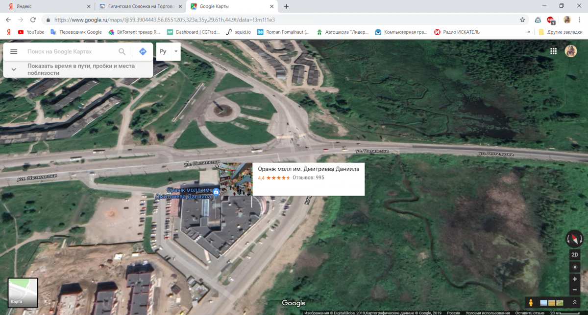Screen dimensions: 588x315
Task: Open the YouTube bookmark
Action: click(31, 32)
